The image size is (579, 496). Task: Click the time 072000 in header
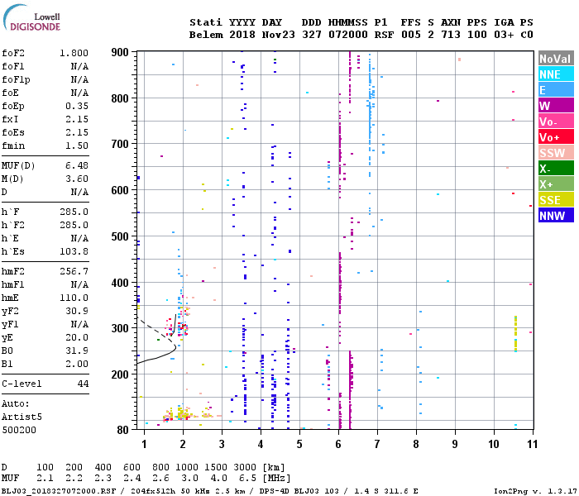[x=348, y=35]
